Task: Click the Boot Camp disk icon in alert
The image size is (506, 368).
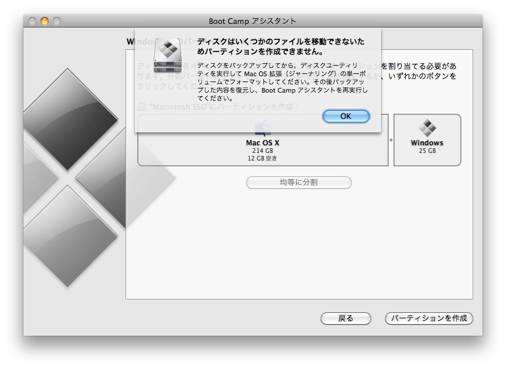Action: point(168,55)
